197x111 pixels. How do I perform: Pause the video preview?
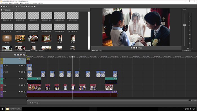tap(134, 48)
